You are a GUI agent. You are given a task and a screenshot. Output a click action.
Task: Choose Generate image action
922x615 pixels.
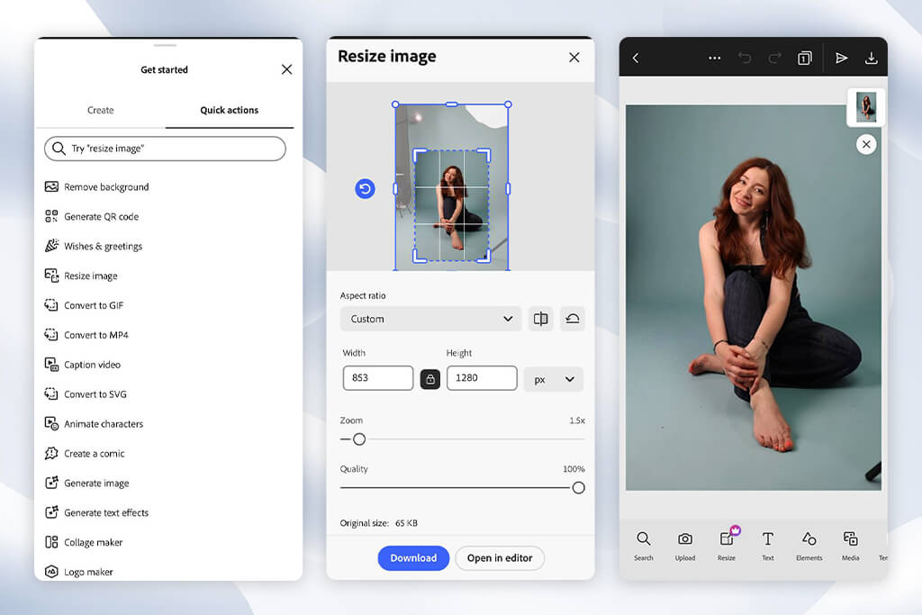click(x=87, y=483)
